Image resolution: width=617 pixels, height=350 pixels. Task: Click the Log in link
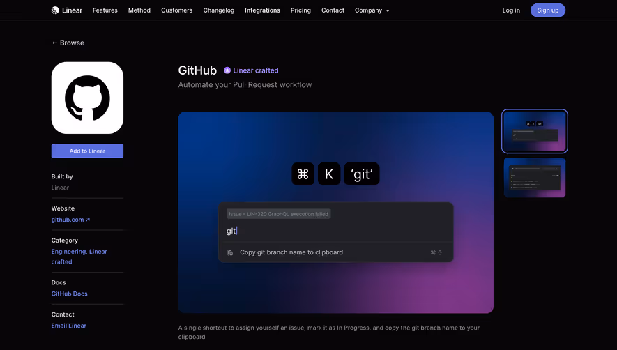click(511, 10)
